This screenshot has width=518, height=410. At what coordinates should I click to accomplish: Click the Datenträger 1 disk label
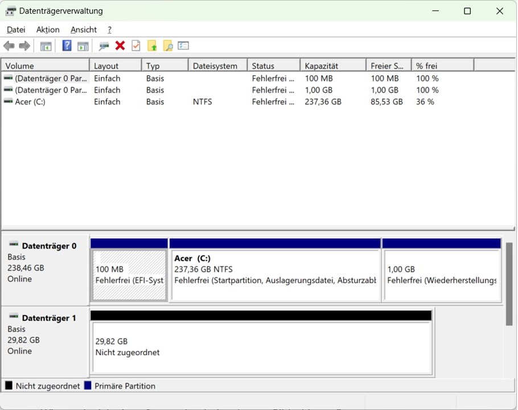[x=49, y=318]
